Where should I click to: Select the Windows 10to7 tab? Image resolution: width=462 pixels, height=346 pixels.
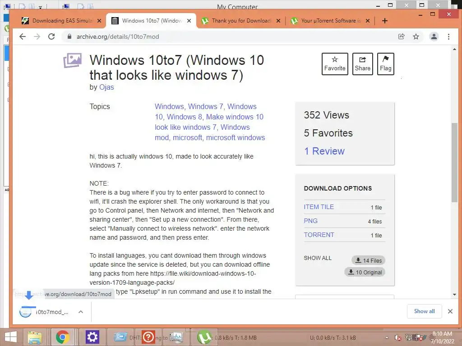pyautogui.click(x=151, y=21)
